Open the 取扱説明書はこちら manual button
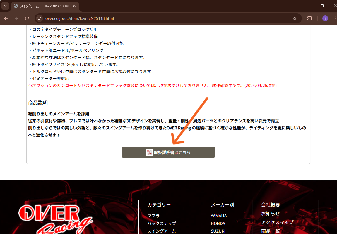The width and height of the screenshot is (337, 234). coord(168,152)
